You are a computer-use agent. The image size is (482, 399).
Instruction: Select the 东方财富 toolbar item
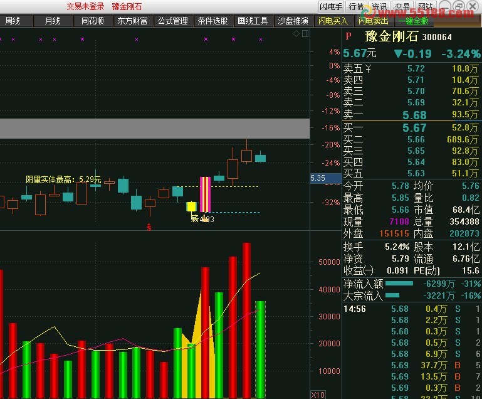pyautogui.click(x=132, y=21)
